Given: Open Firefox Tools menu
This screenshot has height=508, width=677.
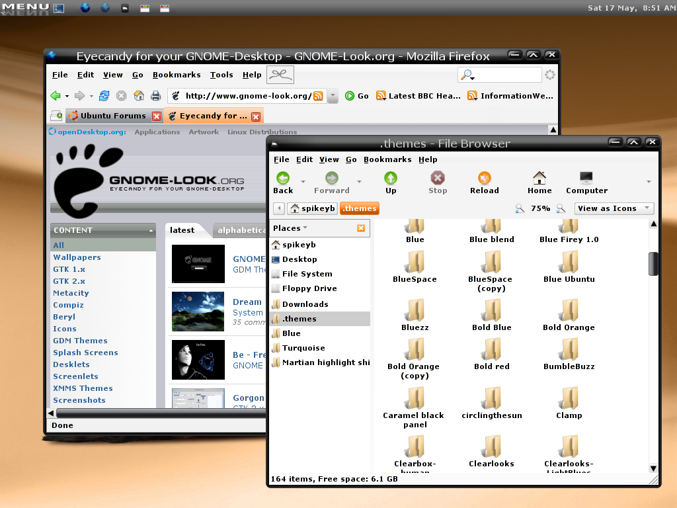Looking at the screenshot, I should pyautogui.click(x=221, y=75).
